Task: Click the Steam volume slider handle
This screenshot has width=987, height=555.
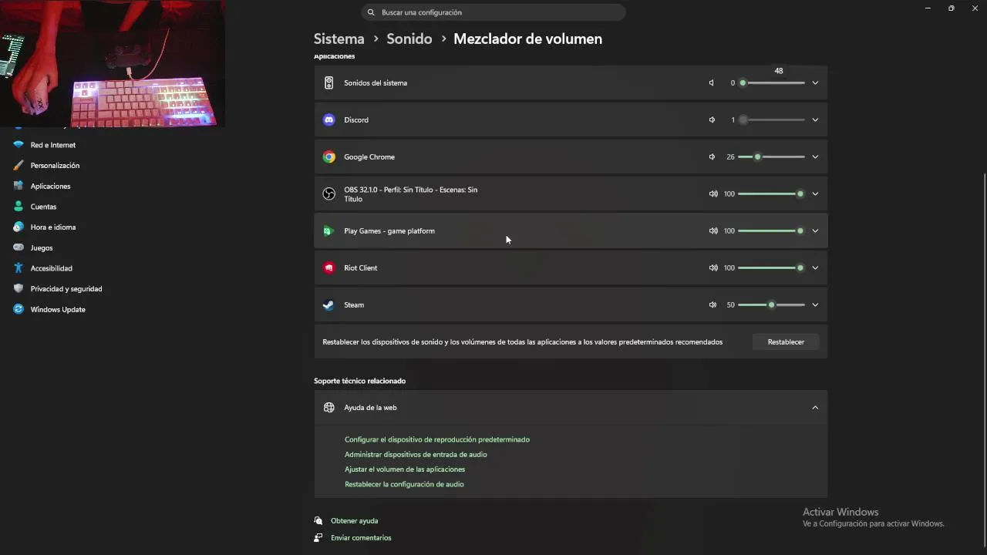Action: [771, 305]
